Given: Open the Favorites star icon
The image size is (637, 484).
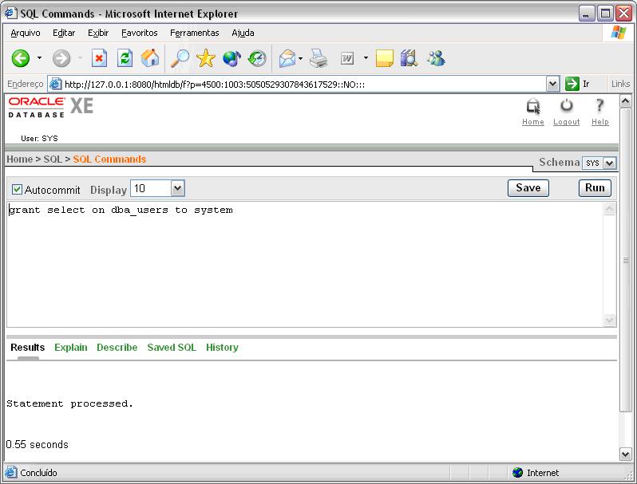Looking at the screenshot, I should (206, 58).
